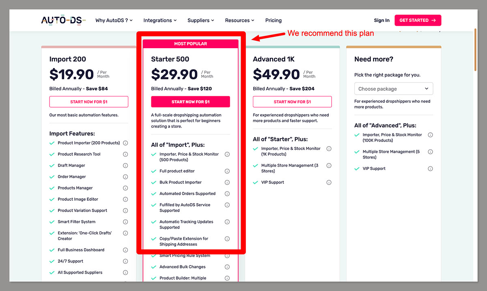Click the green checkmark beside Full product editor

(x=154, y=171)
